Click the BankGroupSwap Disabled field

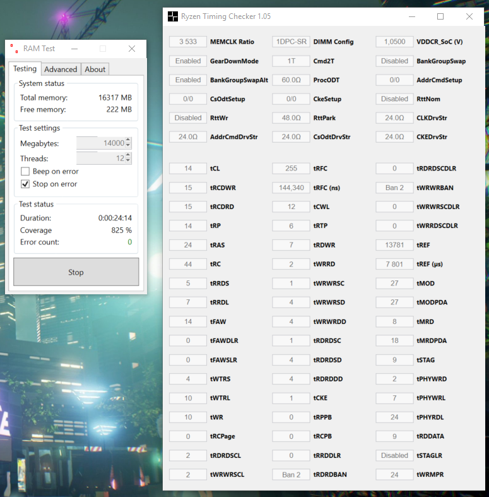[x=394, y=61]
